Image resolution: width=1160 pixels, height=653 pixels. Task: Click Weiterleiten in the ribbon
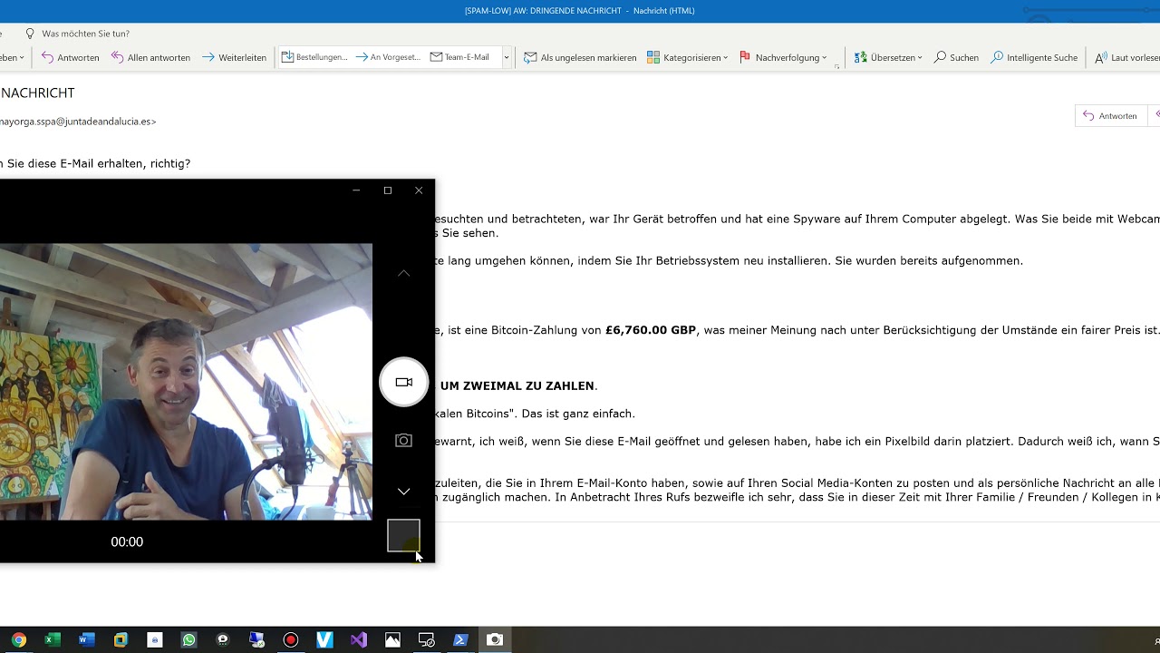coord(234,57)
